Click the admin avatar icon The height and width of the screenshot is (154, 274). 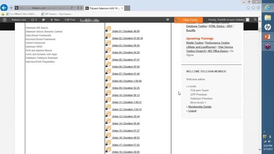247,20
